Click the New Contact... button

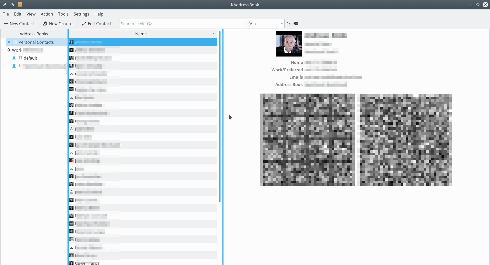tap(20, 23)
